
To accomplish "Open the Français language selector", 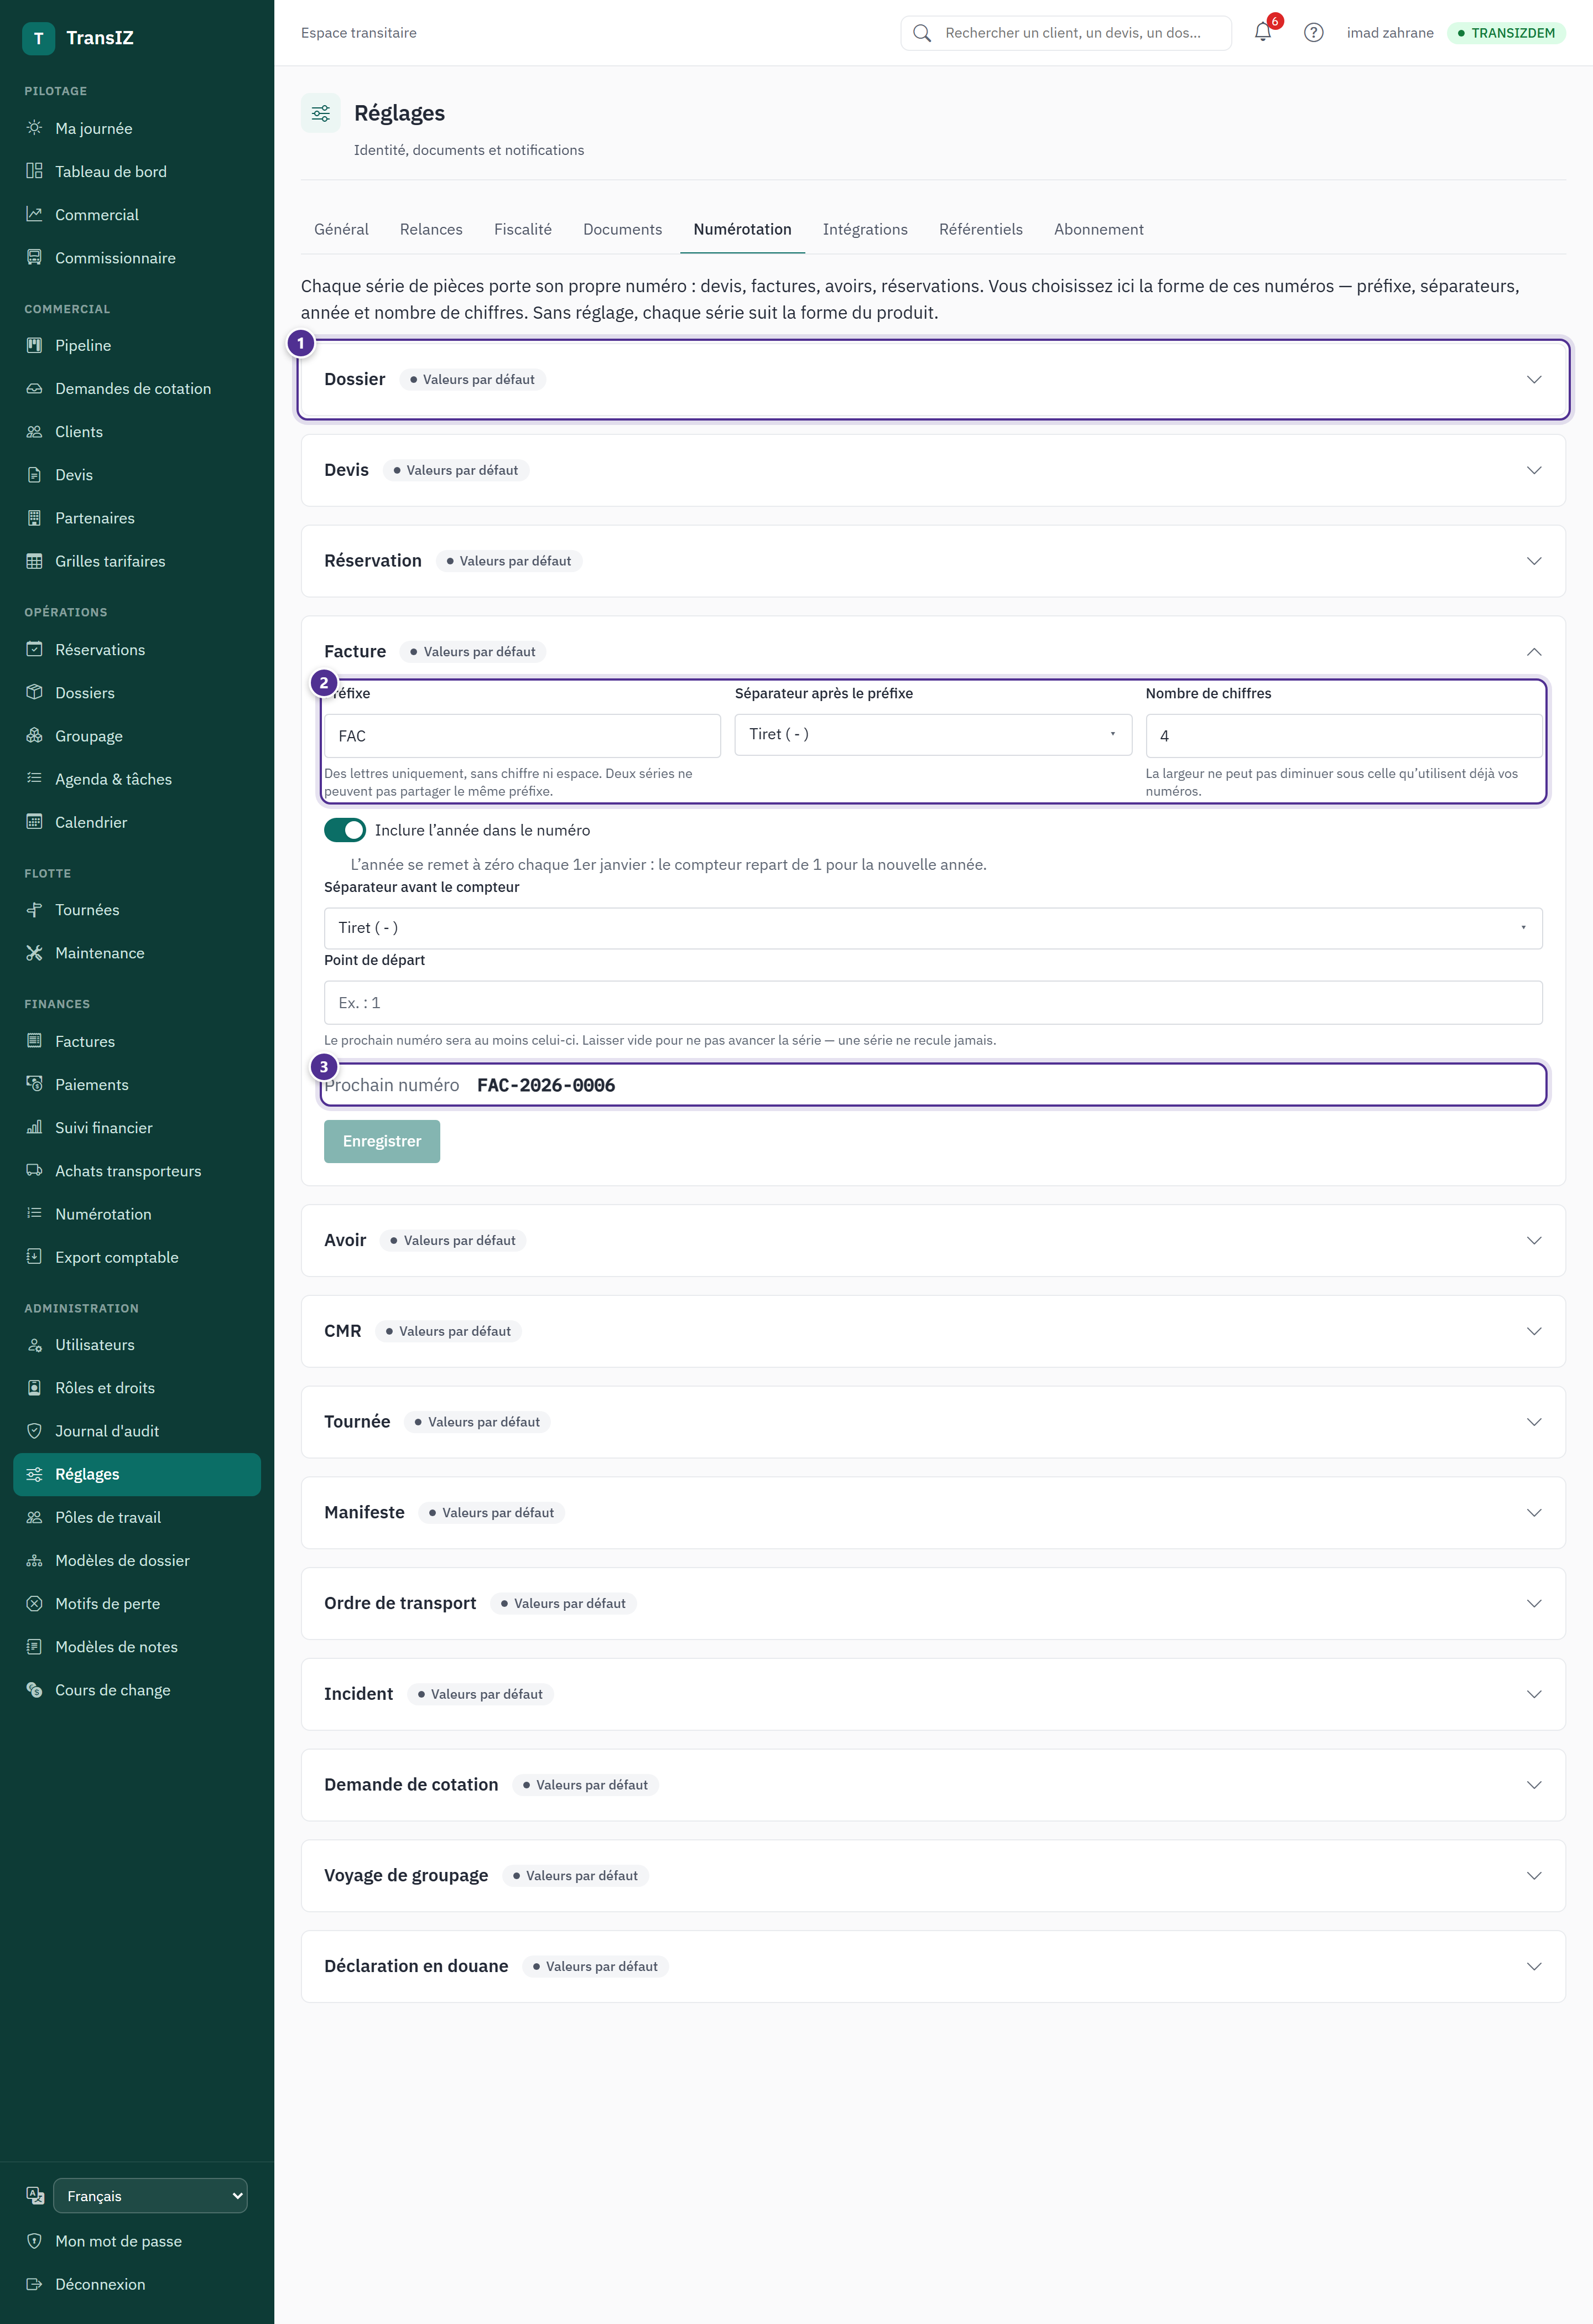I will 150,2195.
